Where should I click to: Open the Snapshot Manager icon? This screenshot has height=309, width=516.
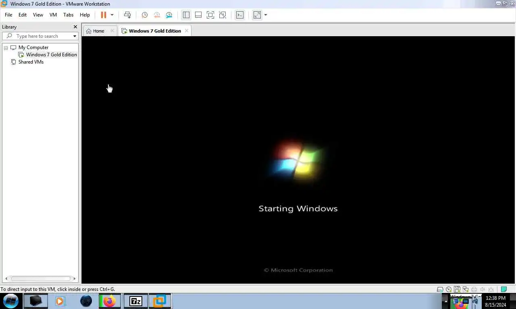[x=169, y=15]
